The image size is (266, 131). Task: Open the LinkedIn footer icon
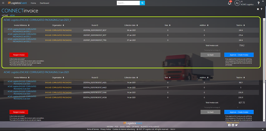233,125
